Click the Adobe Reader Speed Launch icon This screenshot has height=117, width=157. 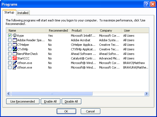[15, 40]
